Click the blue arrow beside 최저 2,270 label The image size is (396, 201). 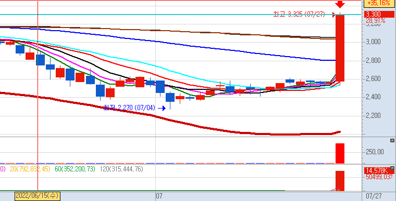[162, 109]
